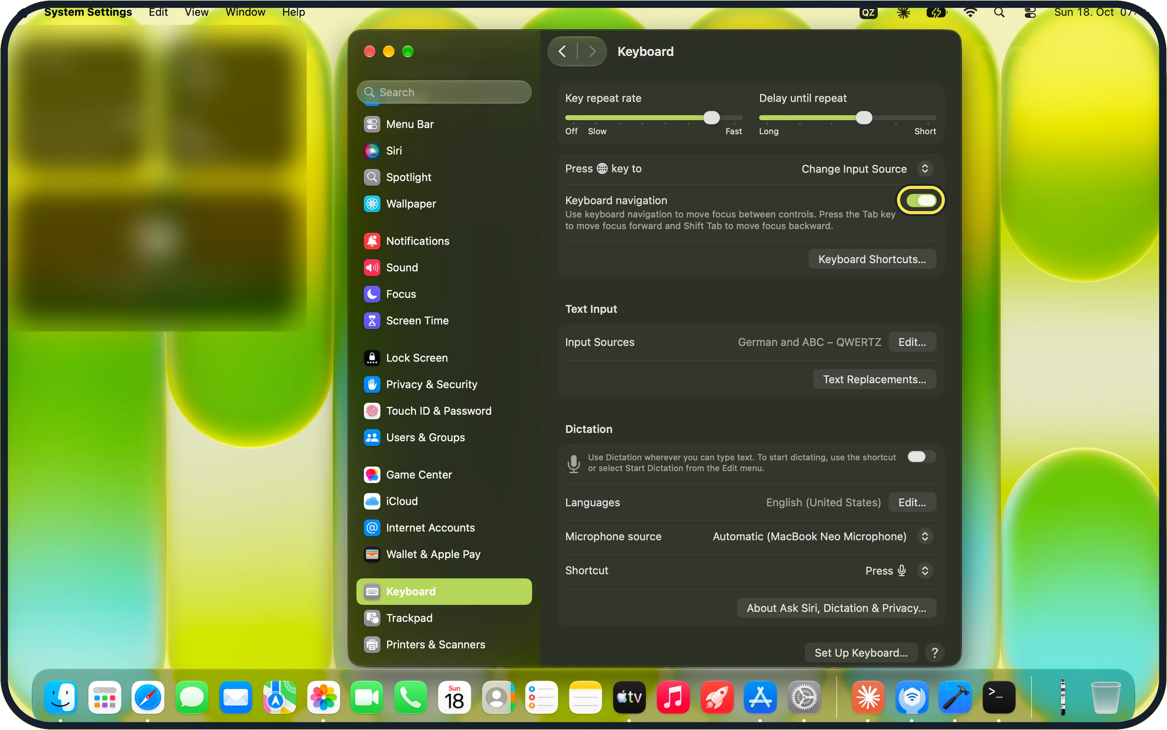Open Apple TV app from the Dock
The image size is (1167, 730).
(x=629, y=697)
